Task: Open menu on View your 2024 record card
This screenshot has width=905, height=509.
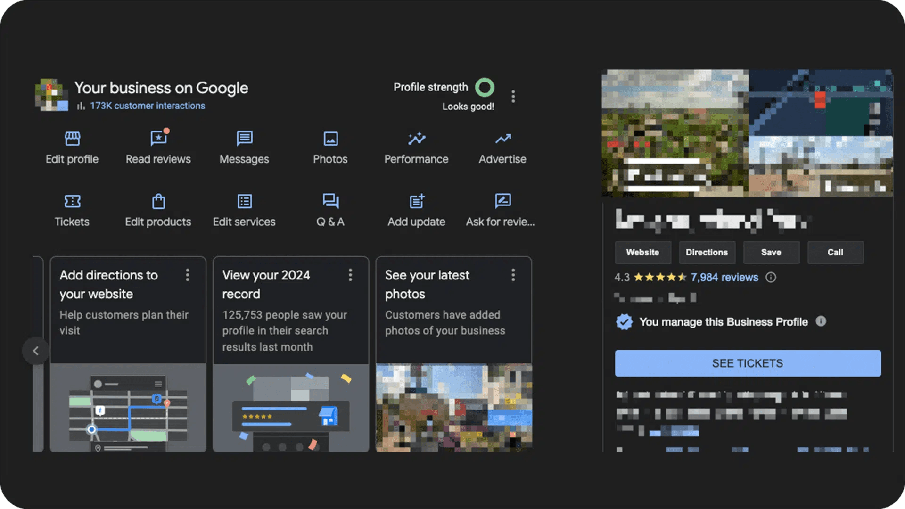Action: tap(350, 275)
